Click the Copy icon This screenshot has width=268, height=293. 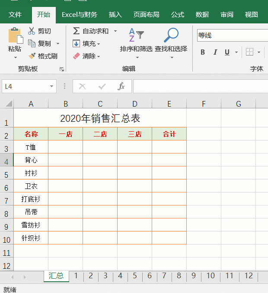[32, 43]
